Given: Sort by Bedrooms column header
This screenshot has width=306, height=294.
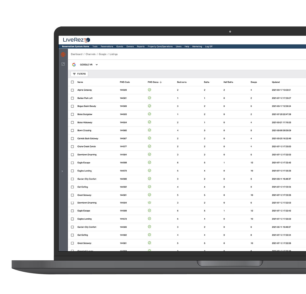Looking at the screenshot, I should point(182,82).
